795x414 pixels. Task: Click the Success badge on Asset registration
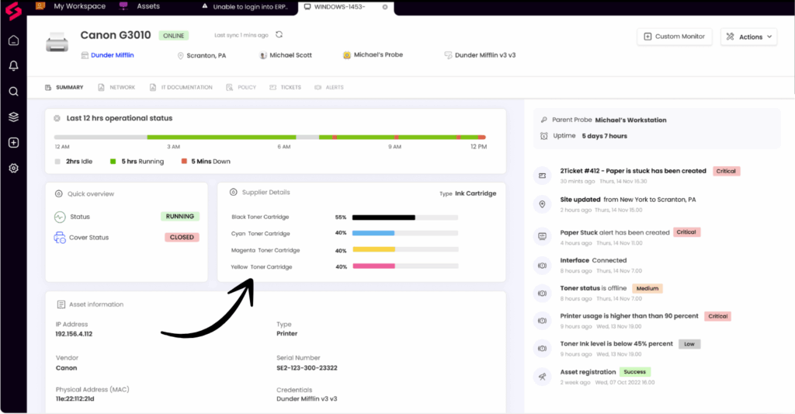(x=635, y=372)
